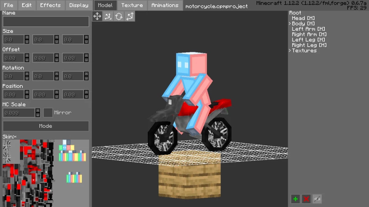Increase the first Offset value with up arrow
This screenshot has width=369, height=207.
[27, 56]
